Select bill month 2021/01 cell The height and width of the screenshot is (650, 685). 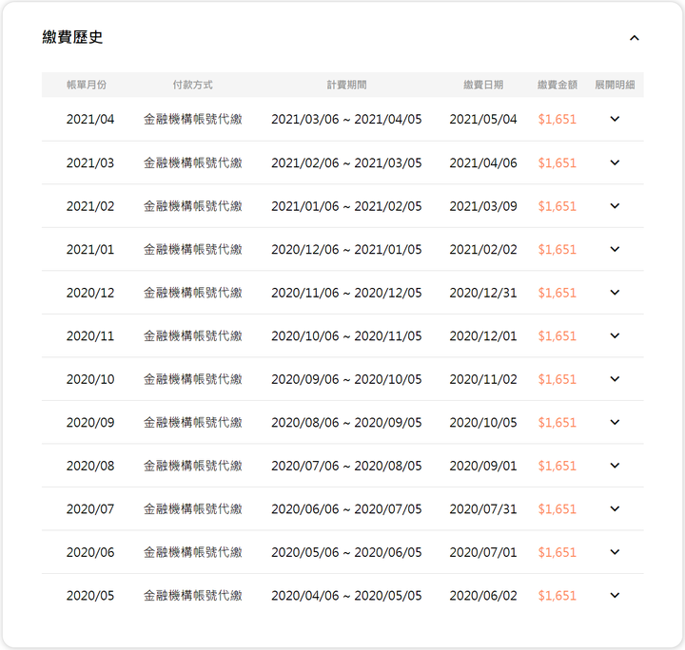tap(90, 249)
